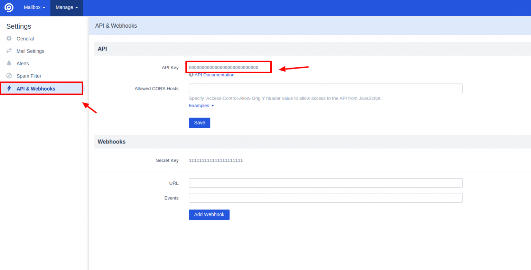
Task: Open the Alerts settings page
Action: point(23,63)
